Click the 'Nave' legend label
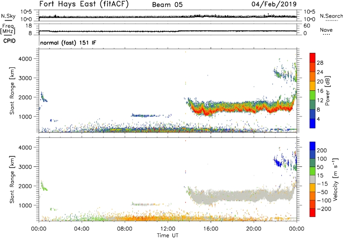The image size is (343, 238). pos(326,30)
